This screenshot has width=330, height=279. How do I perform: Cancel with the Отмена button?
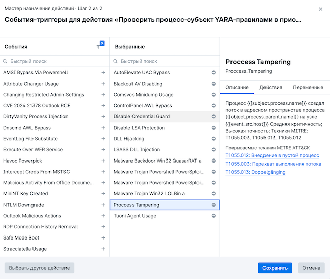pyautogui.click(x=311, y=268)
